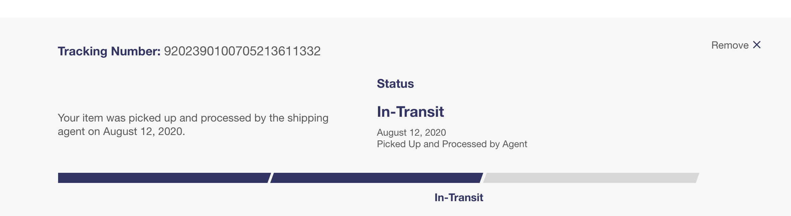This screenshot has width=791, height=216.
Task: Click the first filled progress bar segment
Action: click(164, 178)
